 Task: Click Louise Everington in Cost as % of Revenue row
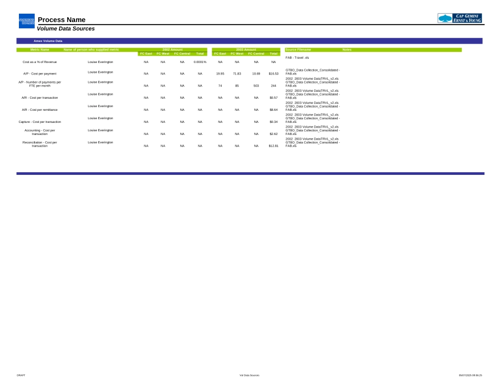tap(100, 62)
